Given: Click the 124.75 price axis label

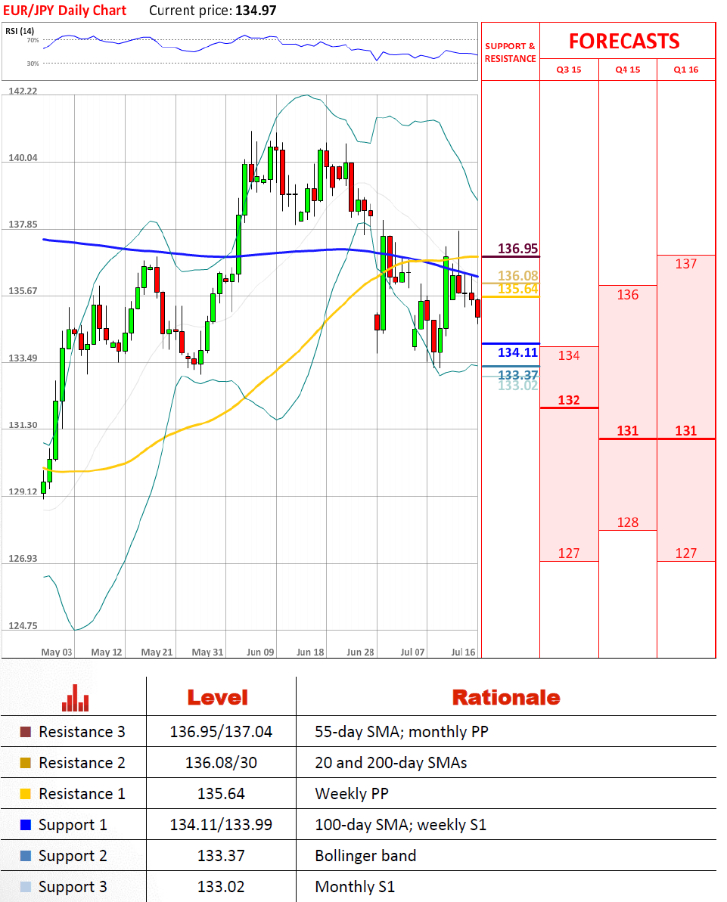Looking at the screenshot, I should [23, 625].
